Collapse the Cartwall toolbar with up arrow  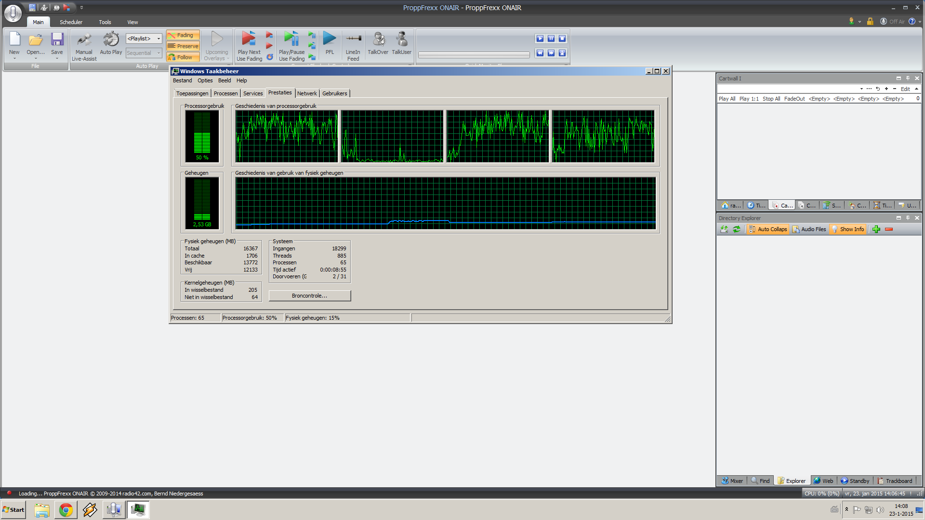tap(916, 89)
